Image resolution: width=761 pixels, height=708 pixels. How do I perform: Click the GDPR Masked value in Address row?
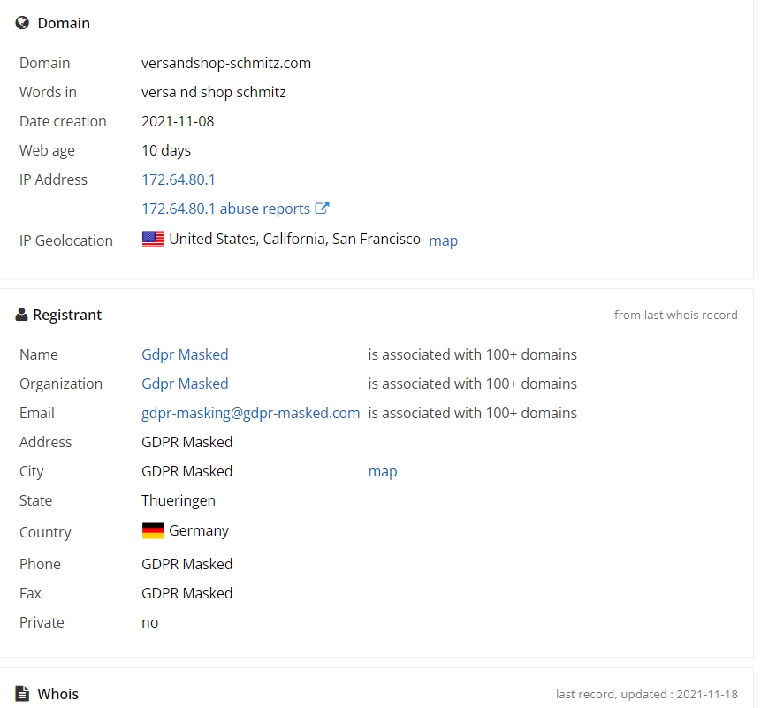(186, 442)
